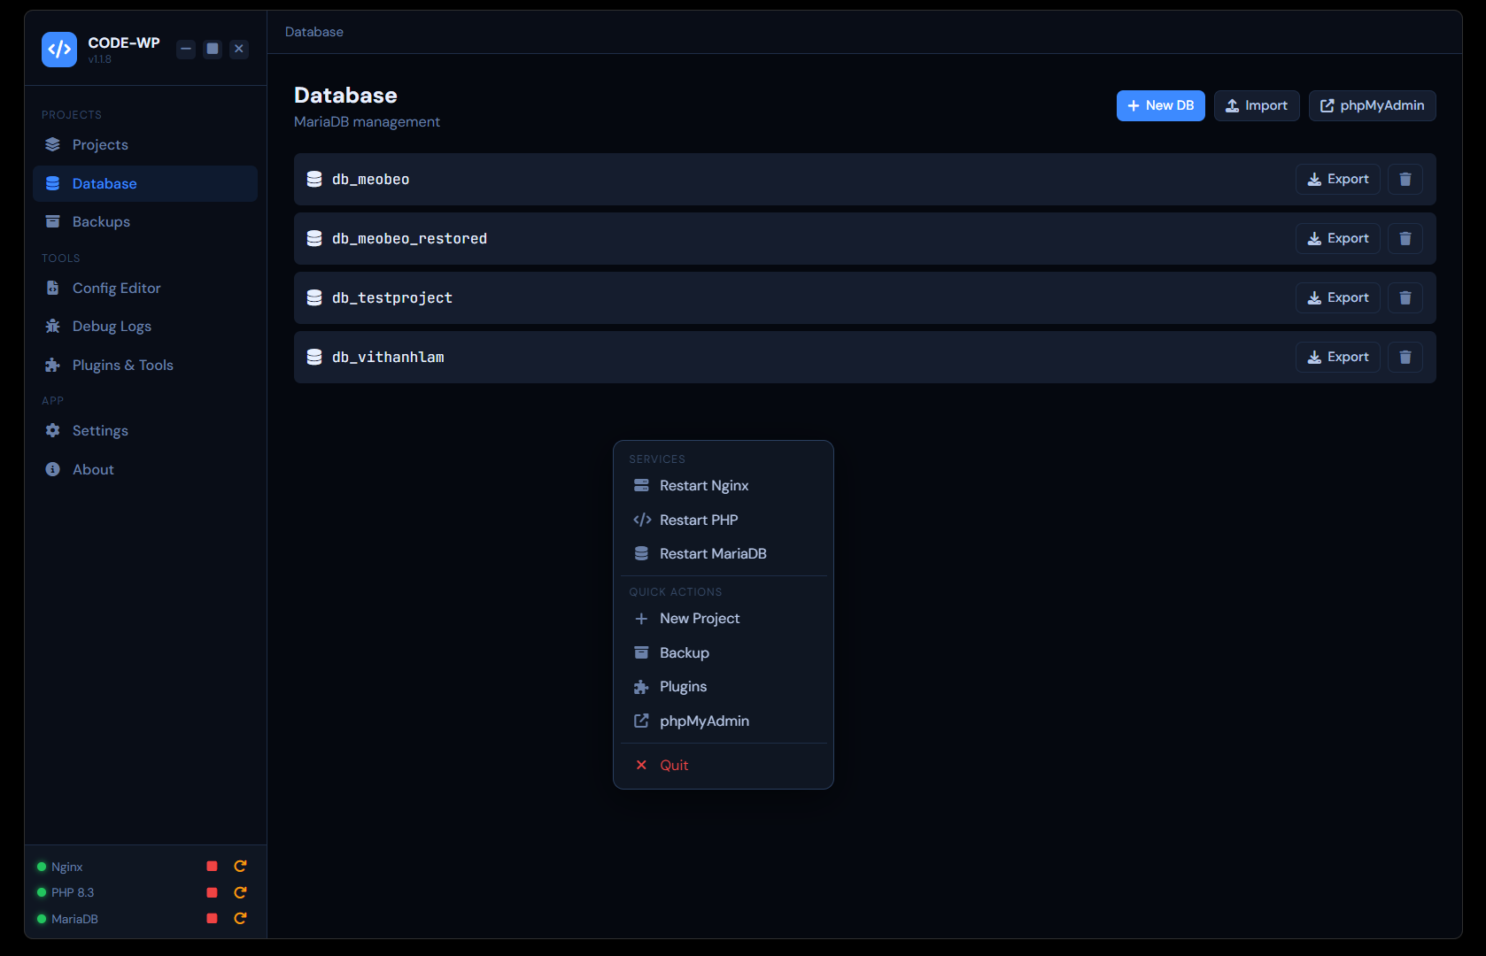Open Debug Logs from the sidebar

pos(112,327)
